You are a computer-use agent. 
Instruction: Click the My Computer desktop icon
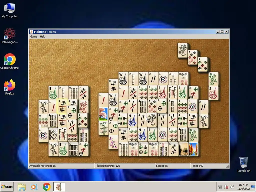(x=9, y=10)
